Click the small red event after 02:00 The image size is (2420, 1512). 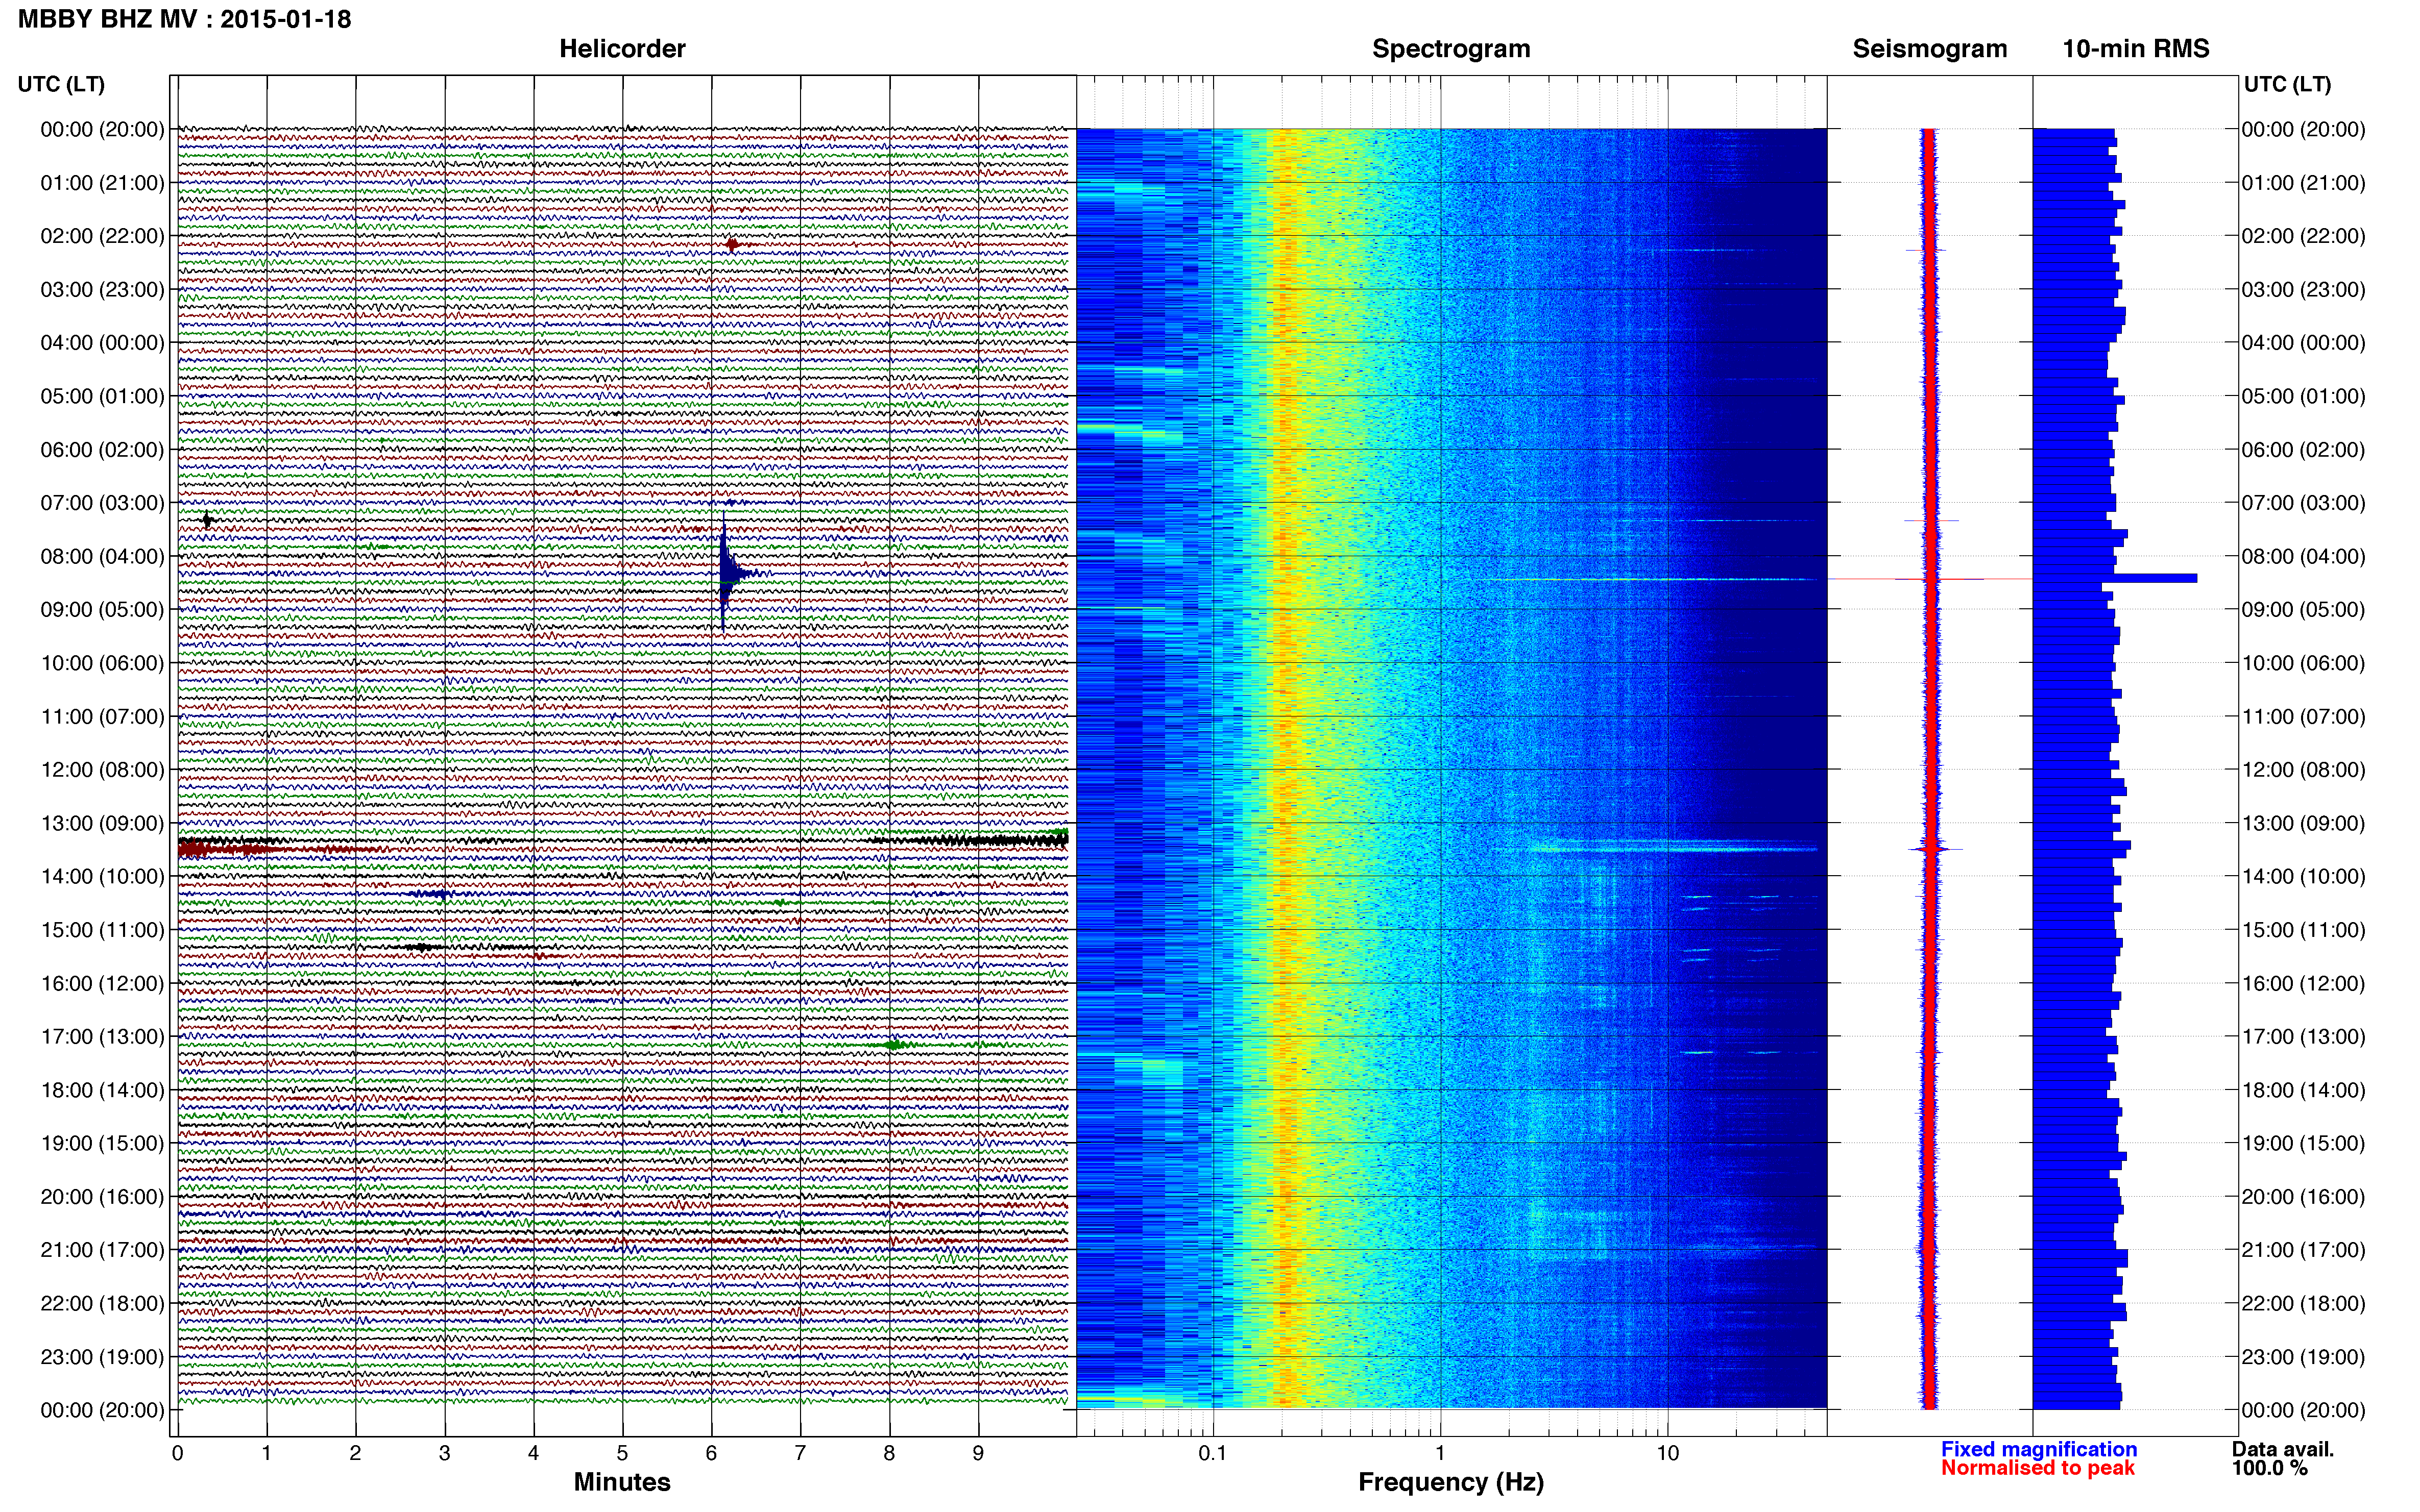[x=732, y=244]
